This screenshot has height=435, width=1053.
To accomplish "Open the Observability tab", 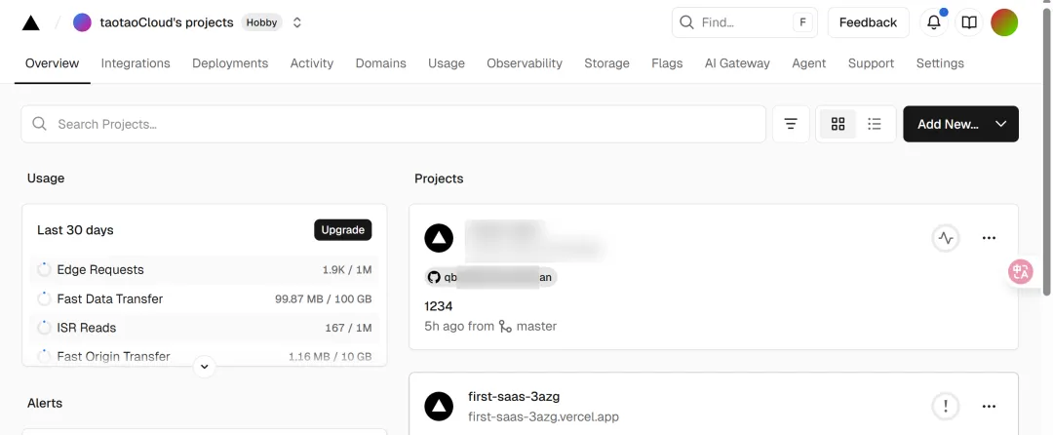I will click(525, 63).
